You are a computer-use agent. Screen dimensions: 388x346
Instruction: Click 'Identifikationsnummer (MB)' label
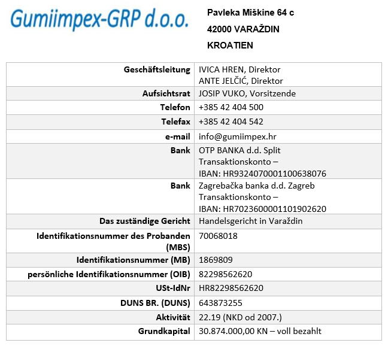(x=134, y=260)
